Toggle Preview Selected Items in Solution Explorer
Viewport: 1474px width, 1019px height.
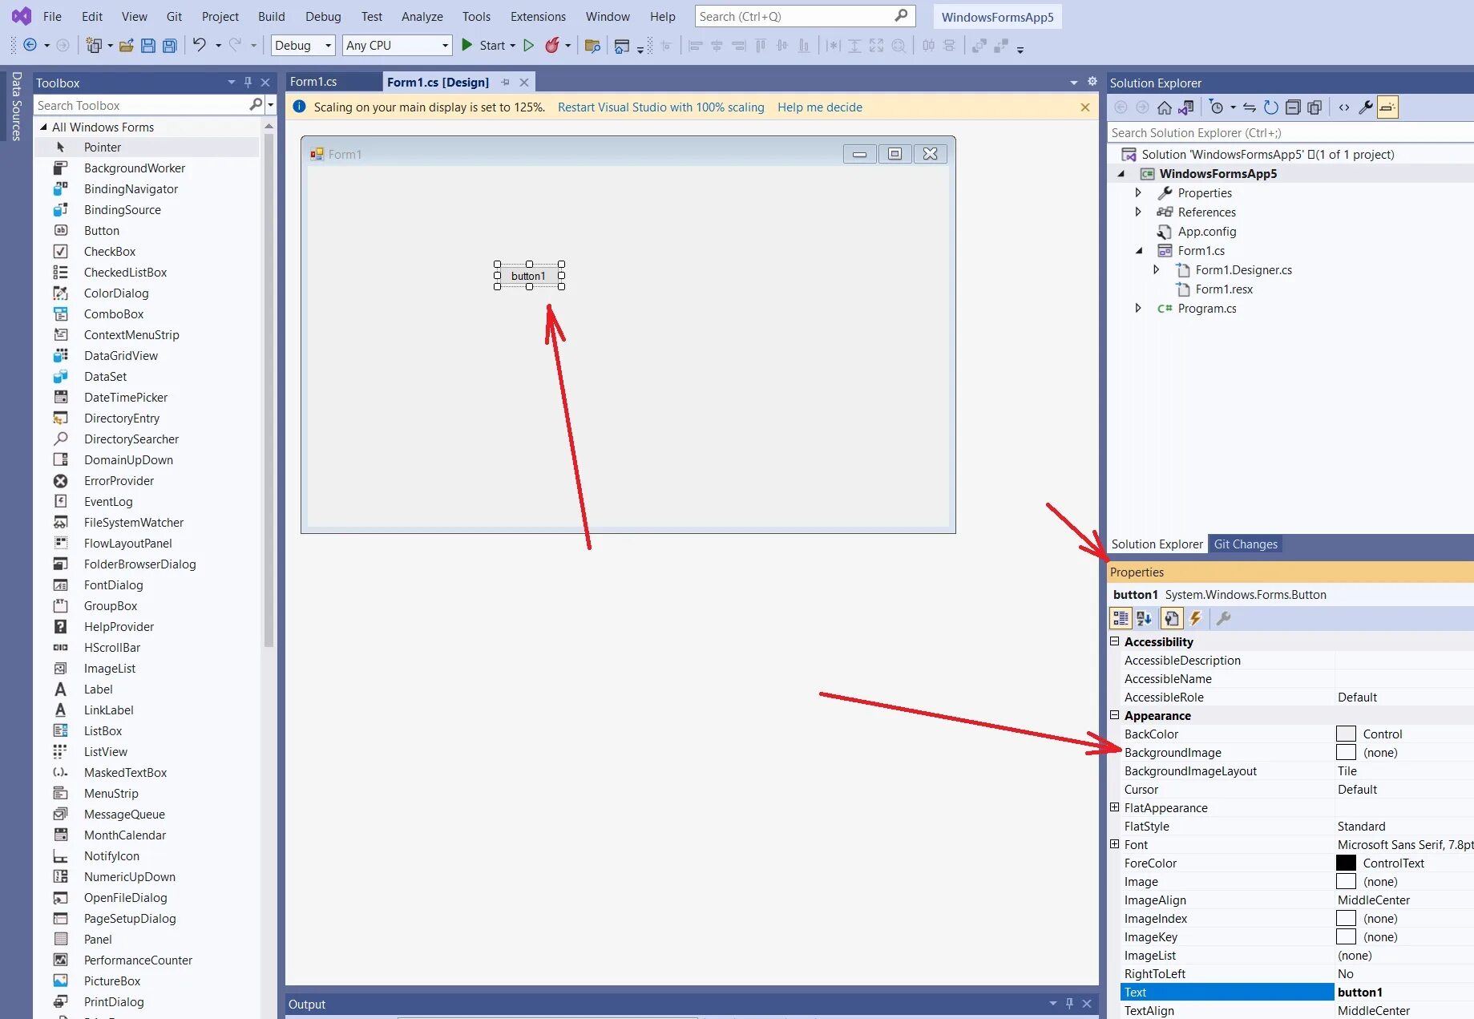[x=1387, y=107]
